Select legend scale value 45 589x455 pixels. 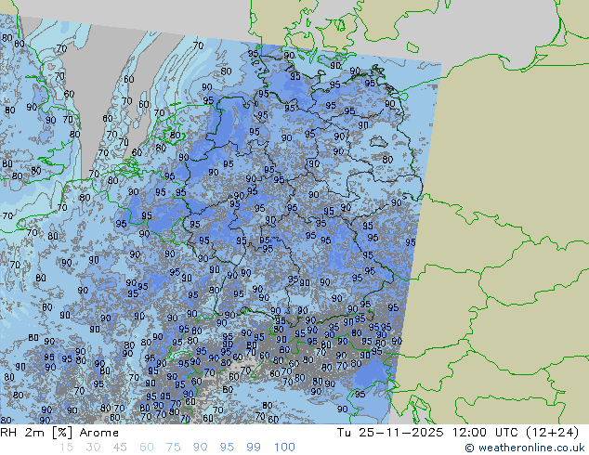coord(120,448)
